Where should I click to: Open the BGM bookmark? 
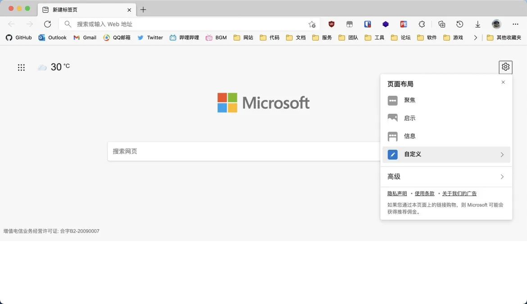tap(217, 38)
